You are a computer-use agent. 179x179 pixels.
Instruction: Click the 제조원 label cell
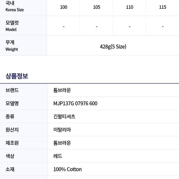coord(24,143)
